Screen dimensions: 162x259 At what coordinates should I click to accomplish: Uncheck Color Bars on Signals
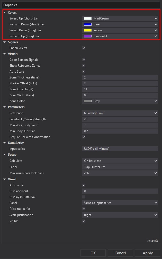(84, 59)
